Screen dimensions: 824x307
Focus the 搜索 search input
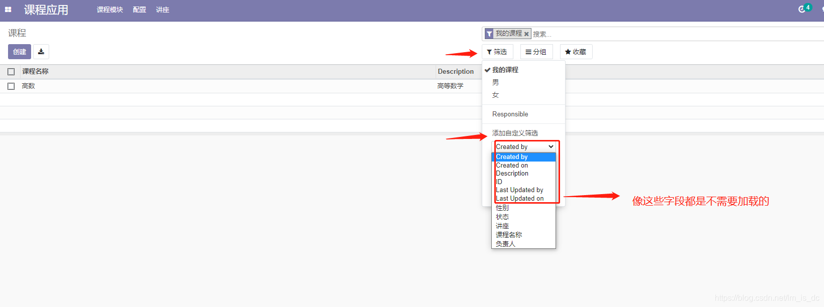(x=677, y=34)
